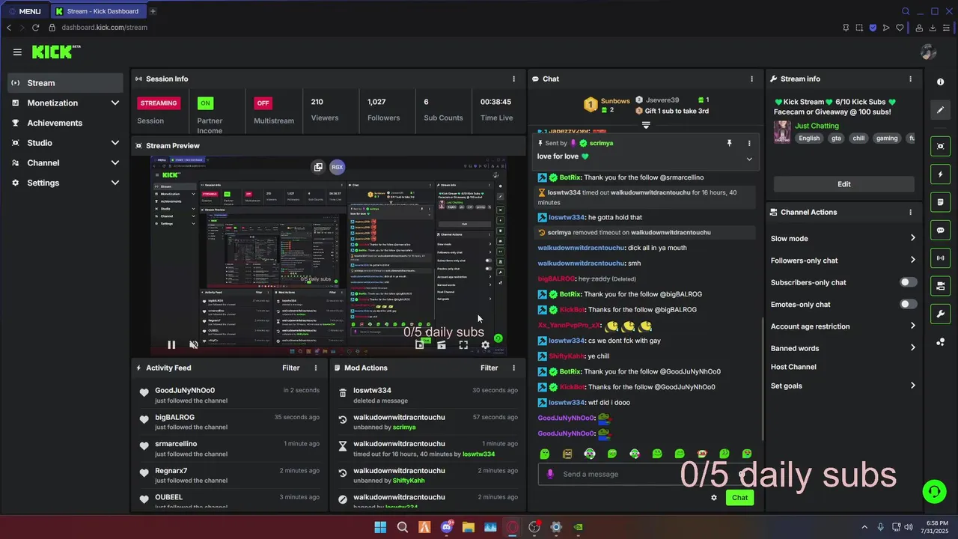Open Session Info three-dot menu
The height and width of the screenshot is (539, 958).
click(513, 79)
